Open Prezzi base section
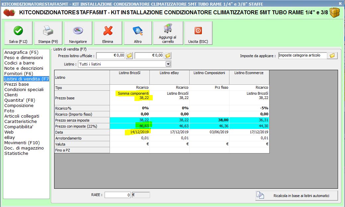This screenshot has height=207, width=345. (17, 84)
